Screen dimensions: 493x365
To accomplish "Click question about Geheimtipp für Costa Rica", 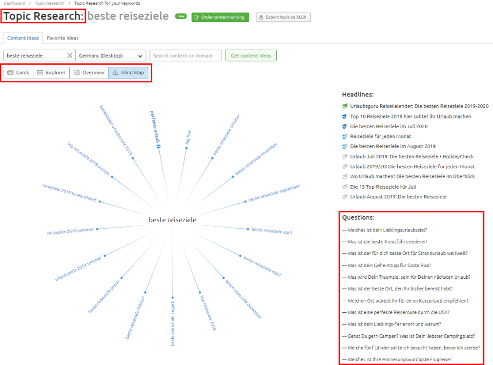I will pos(389,266).
